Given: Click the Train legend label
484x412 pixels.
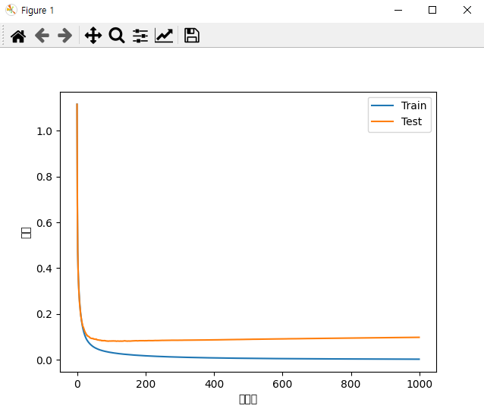Looking at the screenshot, I should pyautogui.click(x=413, y=105).
